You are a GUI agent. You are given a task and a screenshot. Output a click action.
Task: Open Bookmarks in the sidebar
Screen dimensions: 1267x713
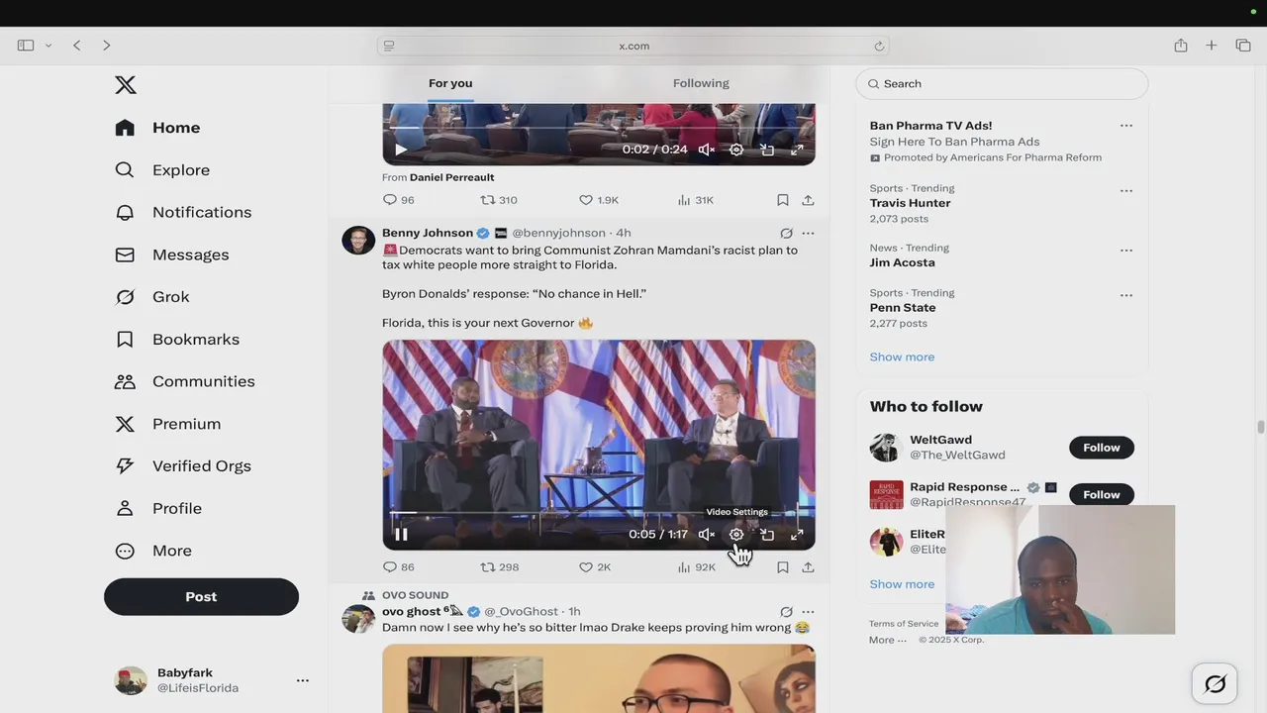click(176, 340)
